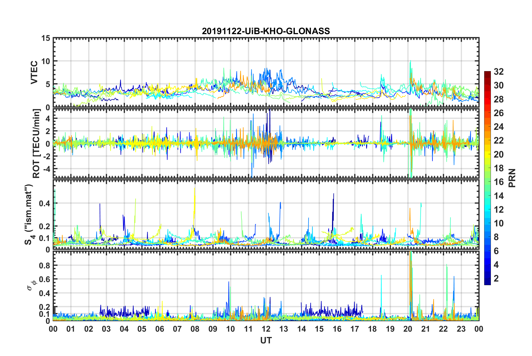
Task: Click the PRN colorbar label
Action: (x=512, y=178)
